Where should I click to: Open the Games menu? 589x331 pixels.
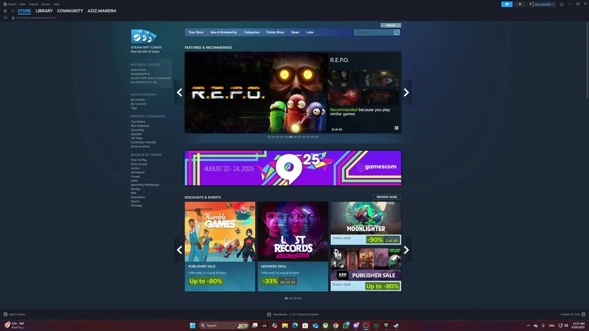(46, 4)
